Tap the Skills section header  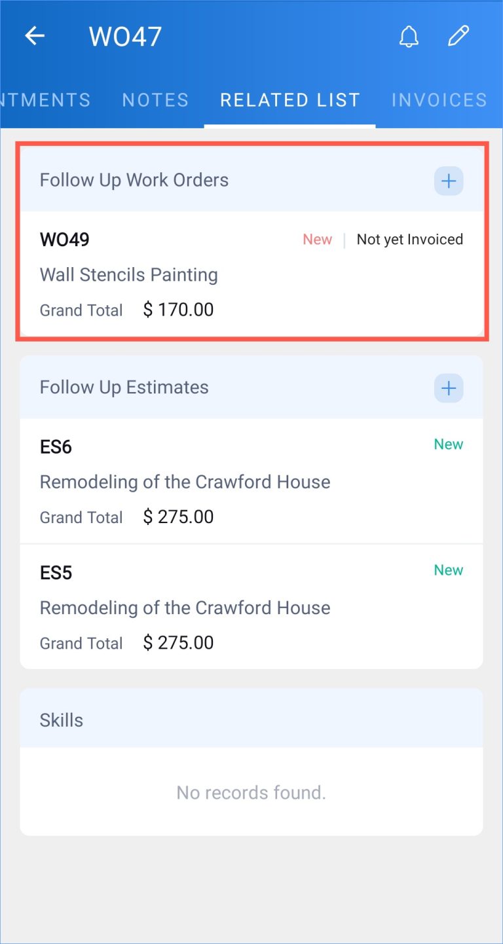[62, 720]
